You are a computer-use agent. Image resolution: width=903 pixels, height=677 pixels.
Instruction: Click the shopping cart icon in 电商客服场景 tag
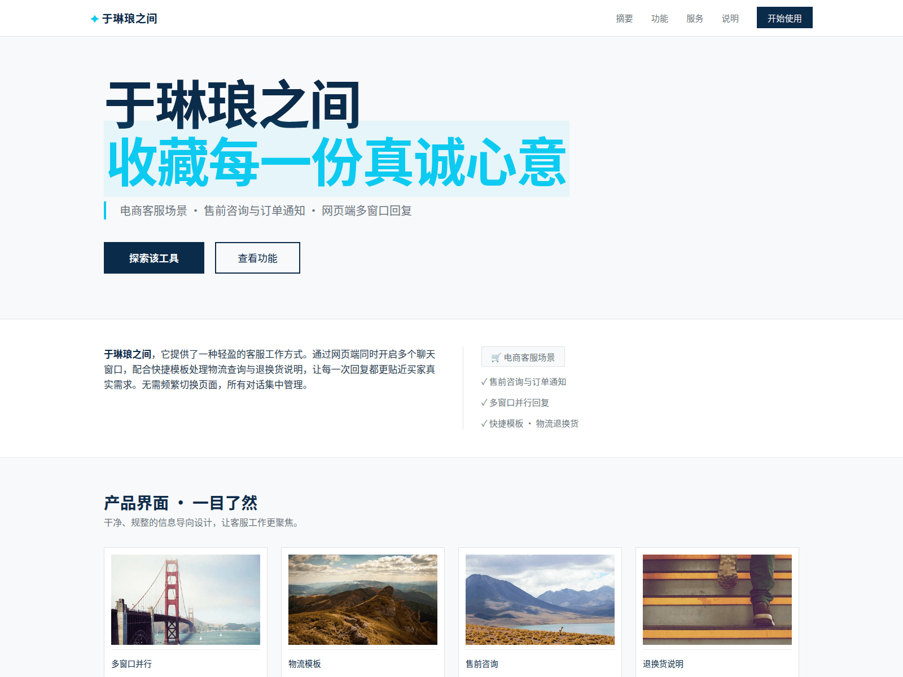[496, 358]
